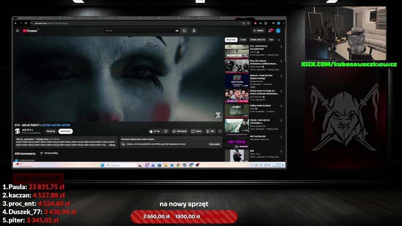Go to YouTube Premium home logo
This screenshot has height=226, width=402.
tap(30, 31)
